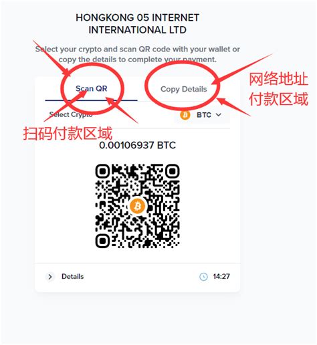Click the red 扫码付款区域 annotation text
The width and height of the screenshot is (317, 345).
[68, 133]
